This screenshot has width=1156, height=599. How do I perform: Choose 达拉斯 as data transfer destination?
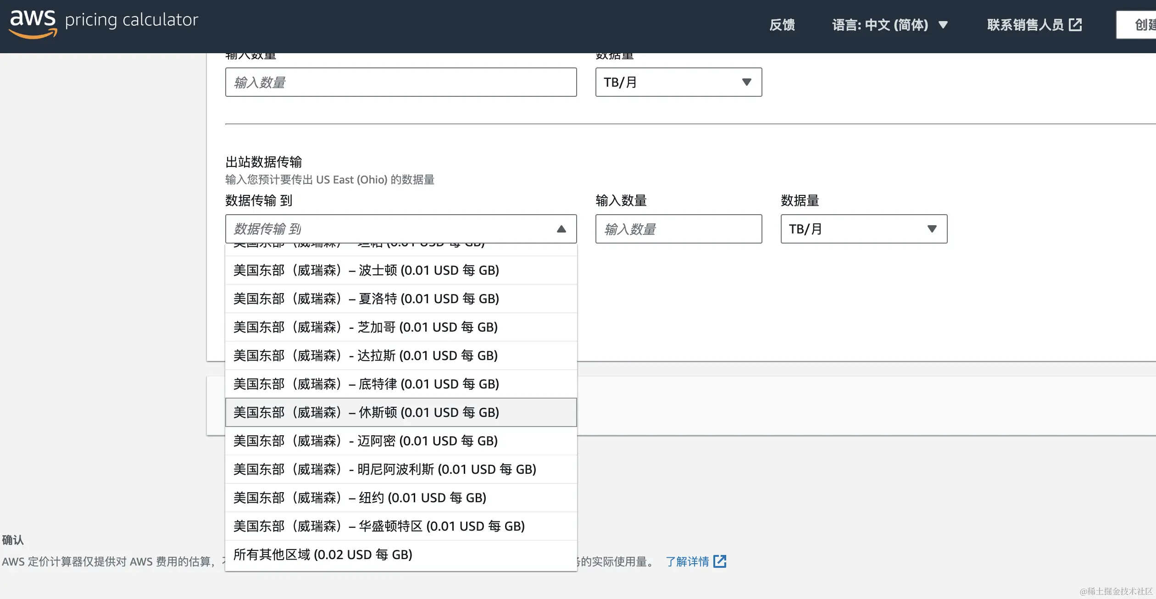click(x=400, y=355)
